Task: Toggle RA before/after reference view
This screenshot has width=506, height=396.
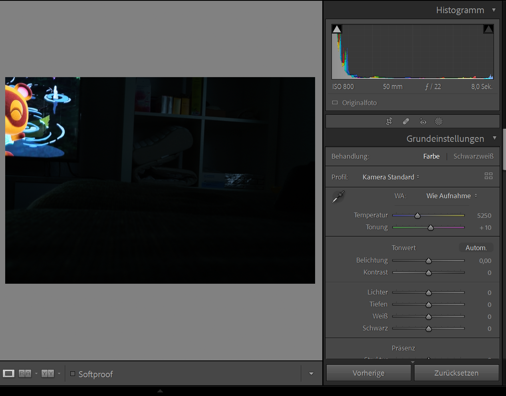Action: (25, 374)
